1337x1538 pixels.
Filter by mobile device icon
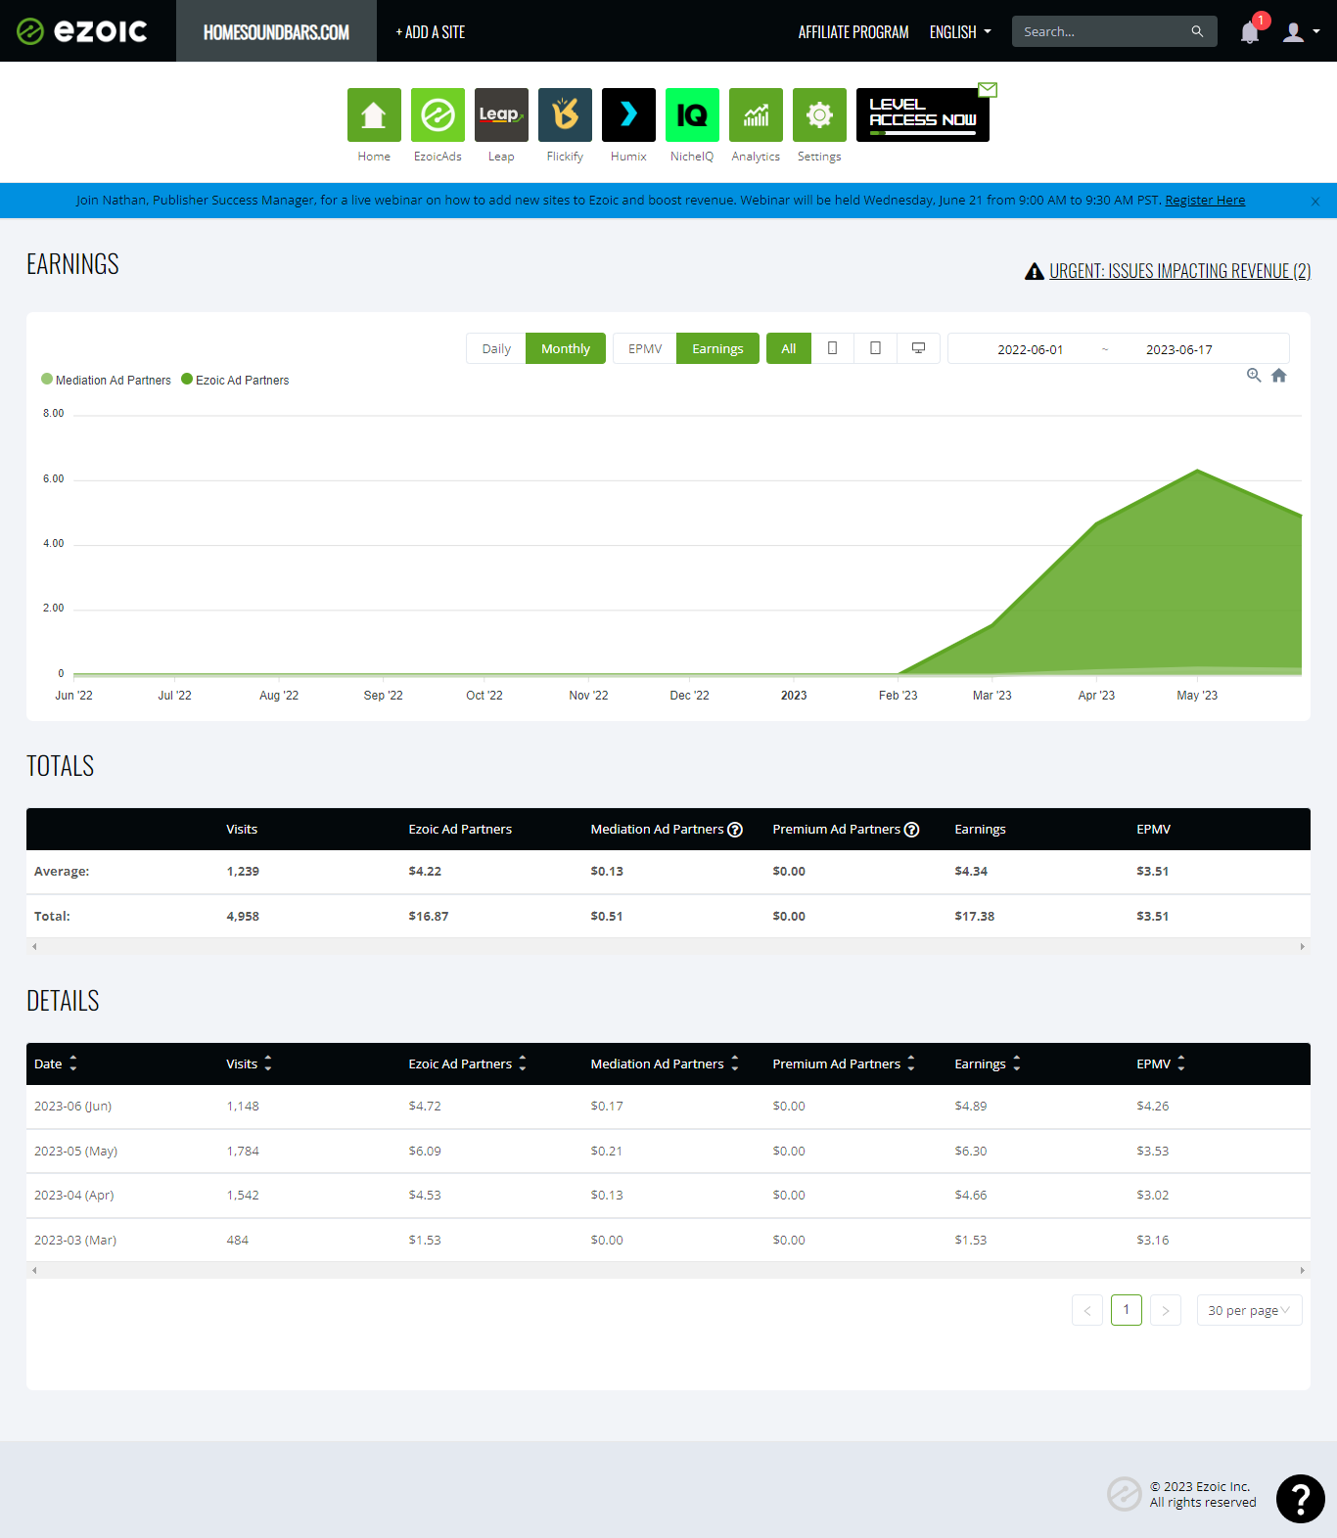click(x=833, y=348)
